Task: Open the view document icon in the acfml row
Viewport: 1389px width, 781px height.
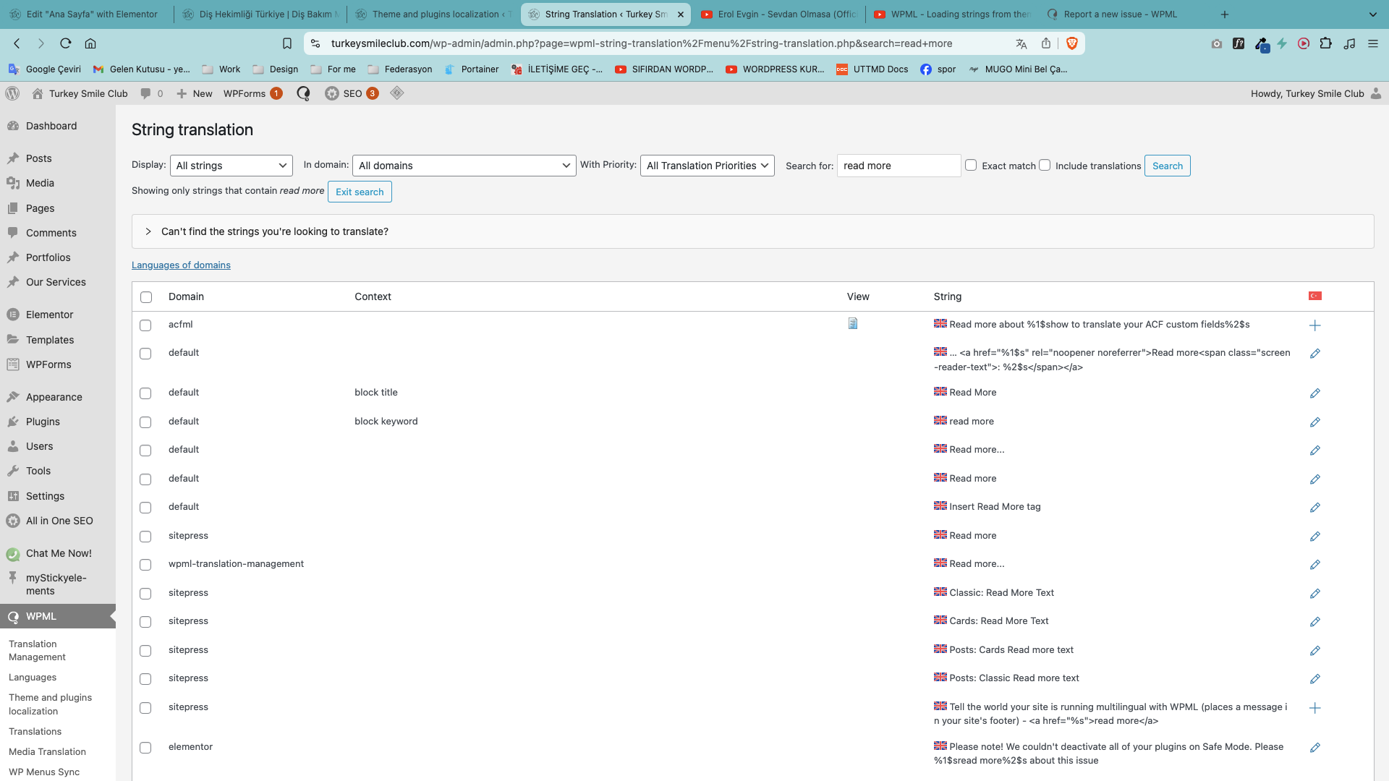Action: pyautogui.click(x=853, y=324)
